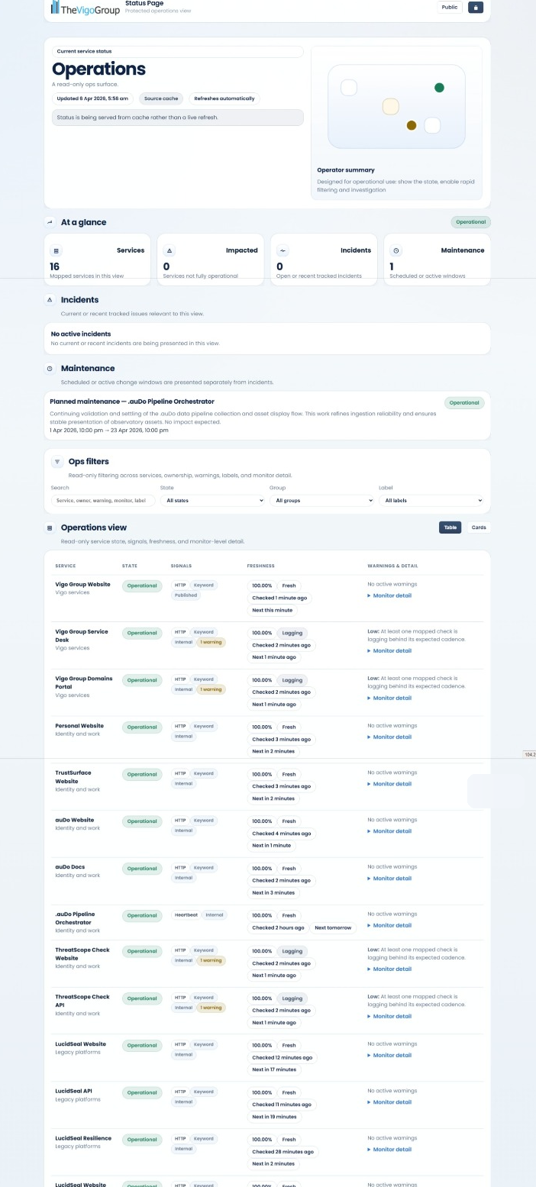Click the Operator summary card
Screen dimensions: 536x1187
396,123
